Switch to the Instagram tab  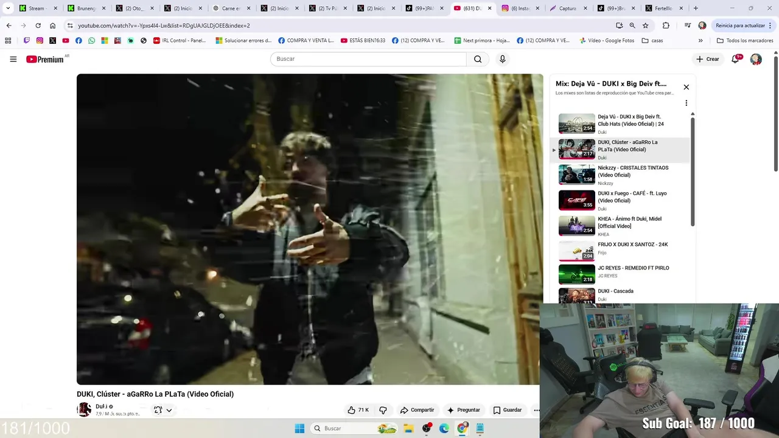(x=521, y=9)
